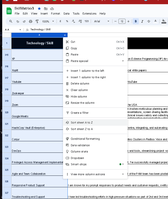
Task: Choose Paste from the context menu
Action: point(95,54)
